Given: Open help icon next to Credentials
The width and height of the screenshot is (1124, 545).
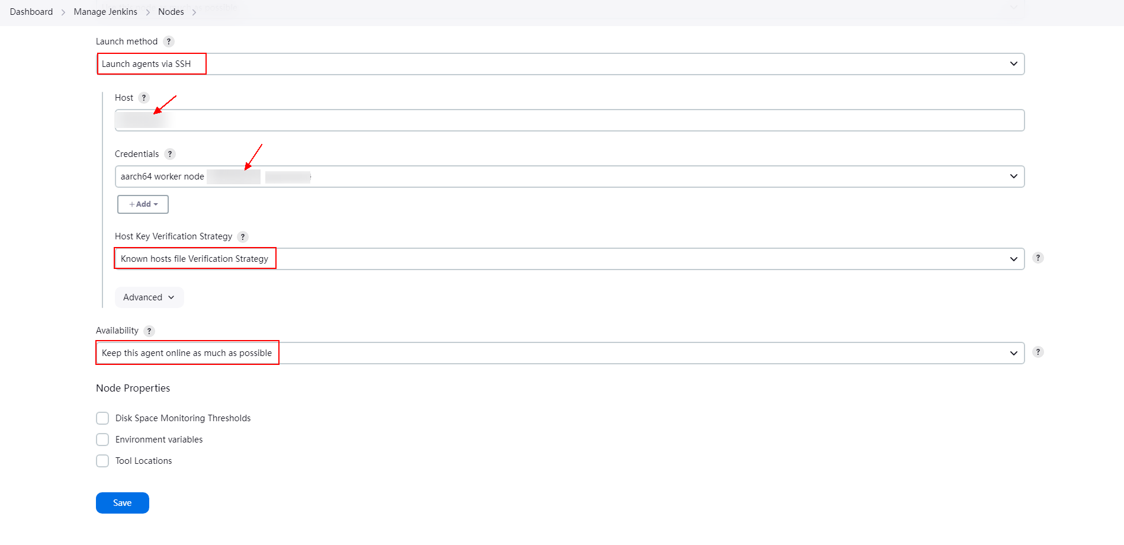Looking at the screenshot, I should (x=170, y=154).
